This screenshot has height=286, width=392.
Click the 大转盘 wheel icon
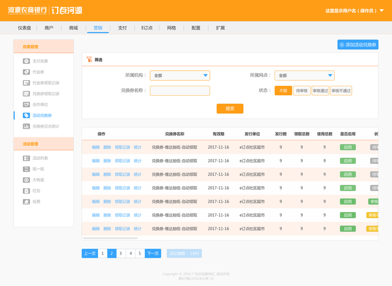26,180
